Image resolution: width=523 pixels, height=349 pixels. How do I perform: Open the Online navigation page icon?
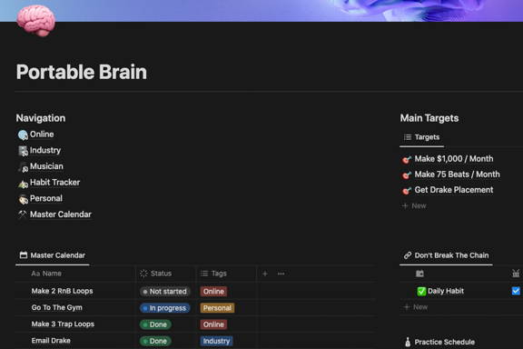coord(23,135)
